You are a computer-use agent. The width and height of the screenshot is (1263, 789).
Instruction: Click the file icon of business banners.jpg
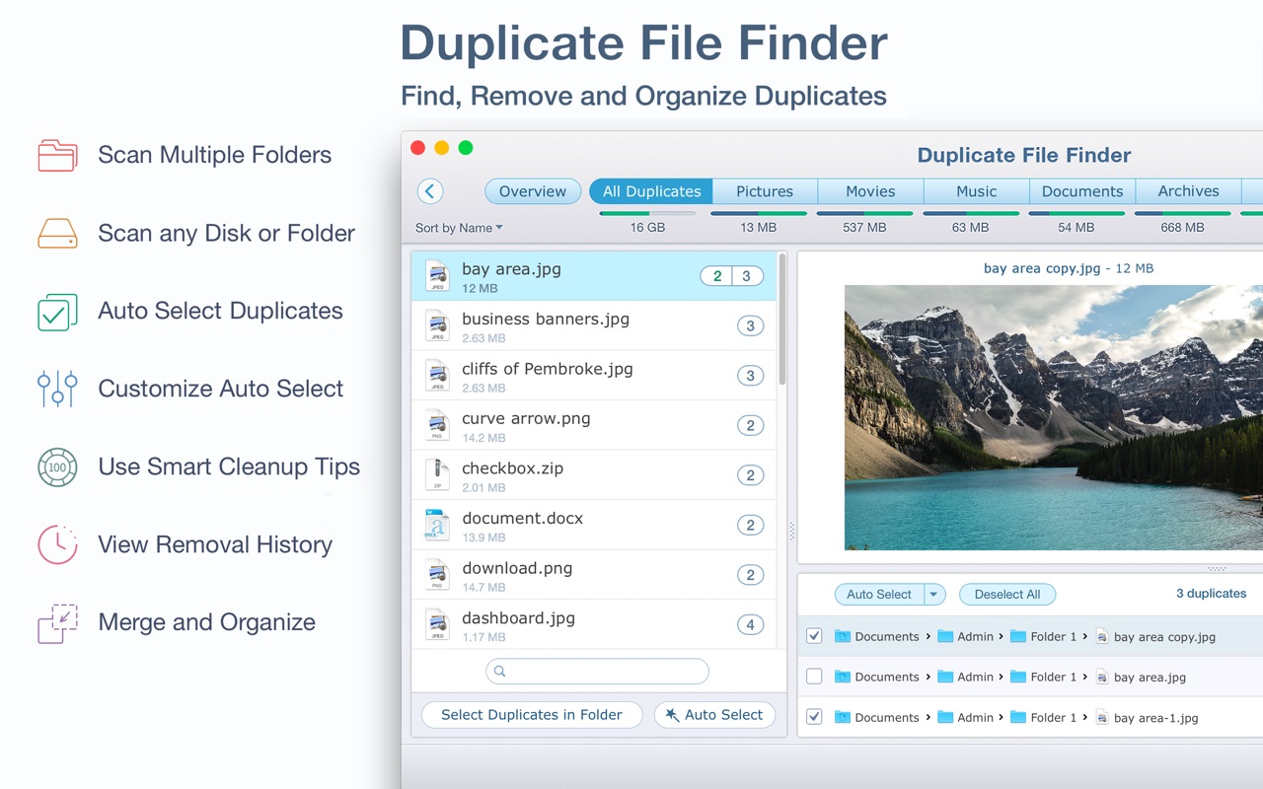[x=437, y=325]
